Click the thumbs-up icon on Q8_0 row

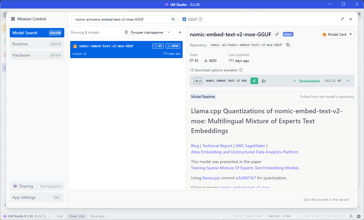tap(264, 81)
